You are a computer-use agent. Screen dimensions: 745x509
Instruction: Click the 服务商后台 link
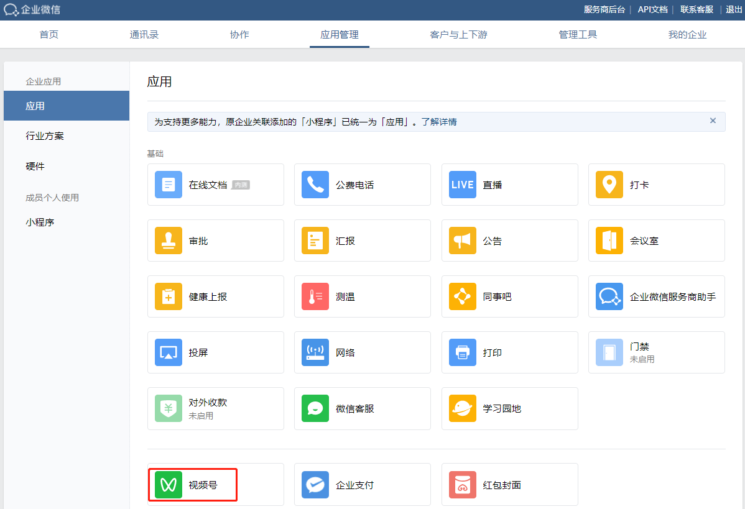604,9
